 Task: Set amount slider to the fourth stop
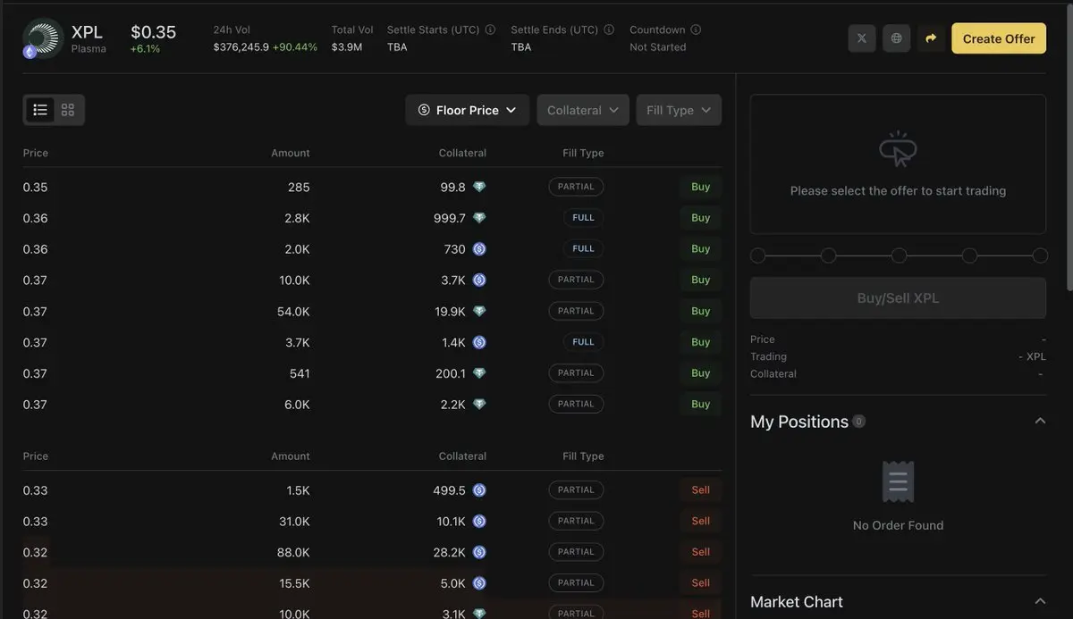pos(970,255)
